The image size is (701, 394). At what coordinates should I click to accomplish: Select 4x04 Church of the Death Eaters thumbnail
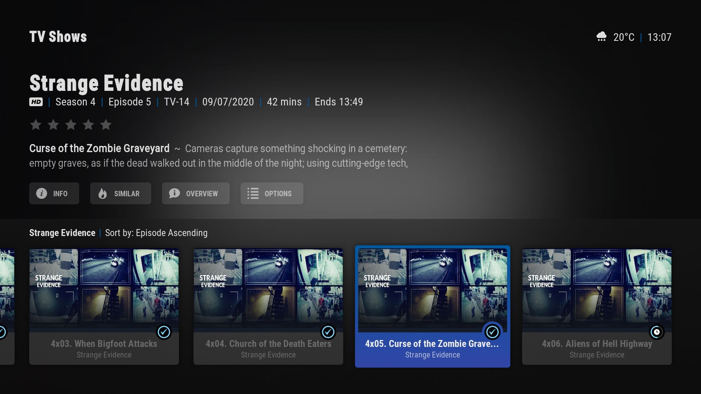click(268, 290)
